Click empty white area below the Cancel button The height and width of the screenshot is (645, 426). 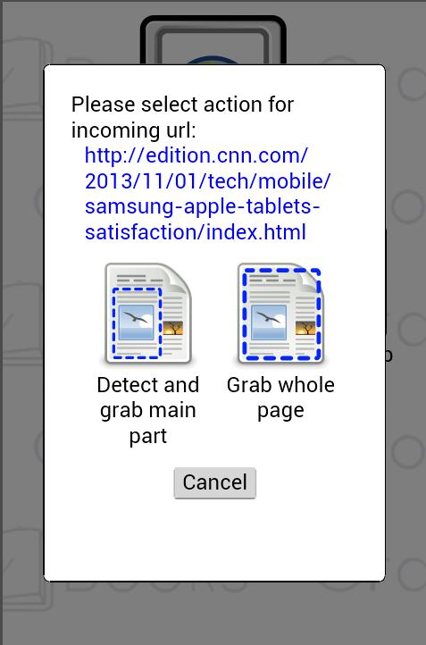point(214,539)
